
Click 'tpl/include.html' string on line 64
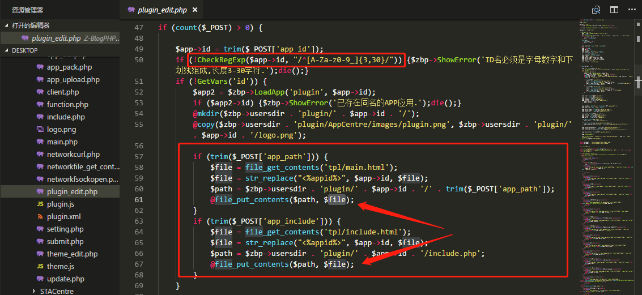(x=362, y=232)
